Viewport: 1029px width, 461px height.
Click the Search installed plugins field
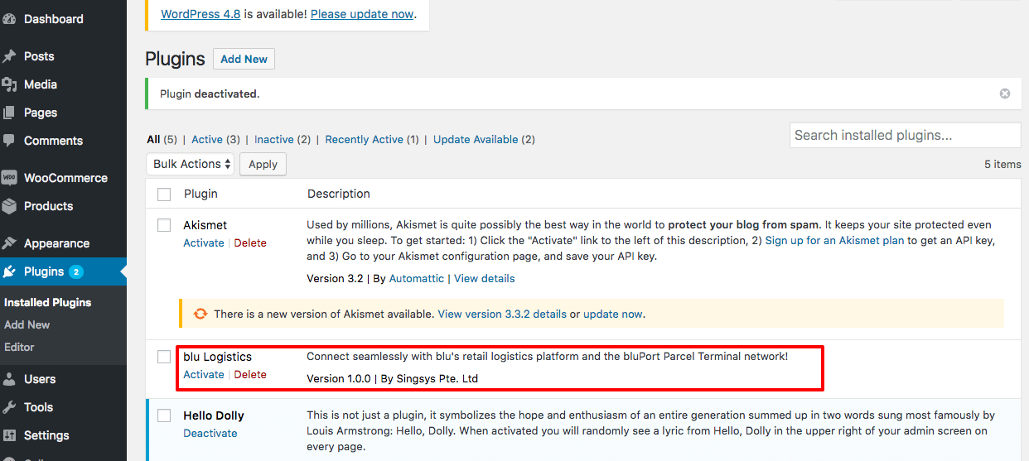(906, 135)
